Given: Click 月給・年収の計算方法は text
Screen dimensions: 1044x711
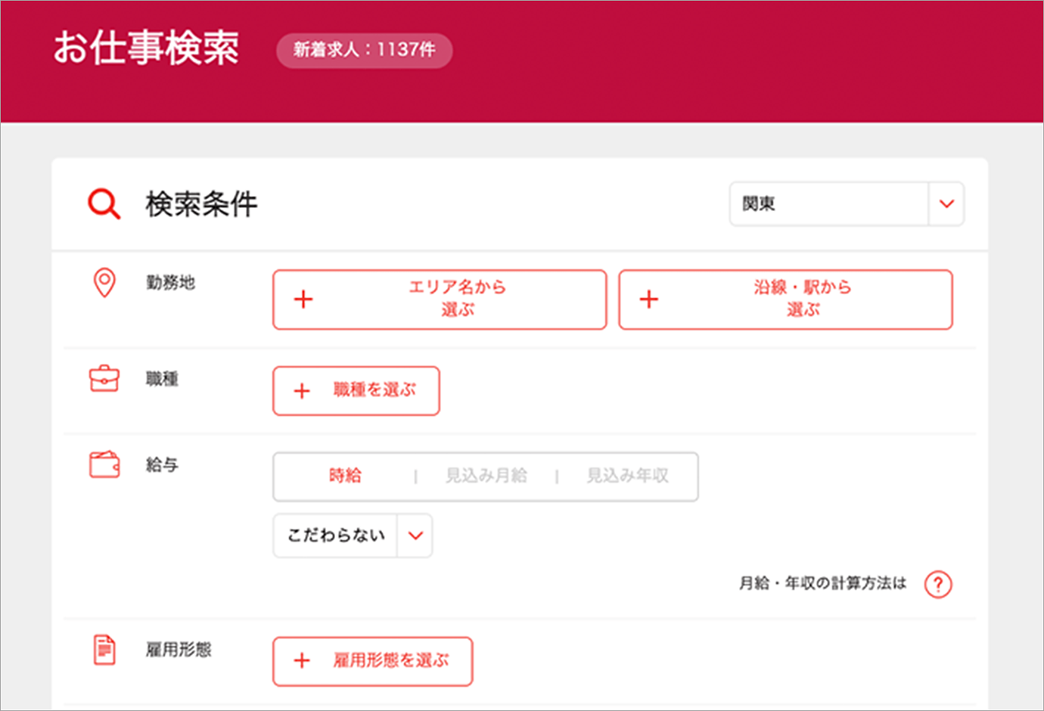Looking at the screenshot, I should 822,583.
